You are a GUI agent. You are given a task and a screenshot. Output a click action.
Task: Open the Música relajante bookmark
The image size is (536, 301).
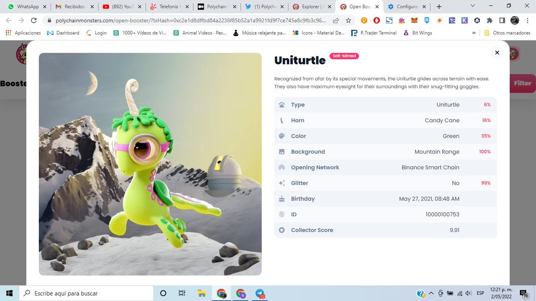tap(260, 33)
